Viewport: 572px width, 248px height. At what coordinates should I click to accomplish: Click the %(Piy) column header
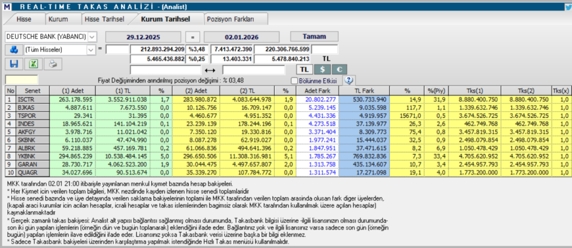[x=436, y=90]
